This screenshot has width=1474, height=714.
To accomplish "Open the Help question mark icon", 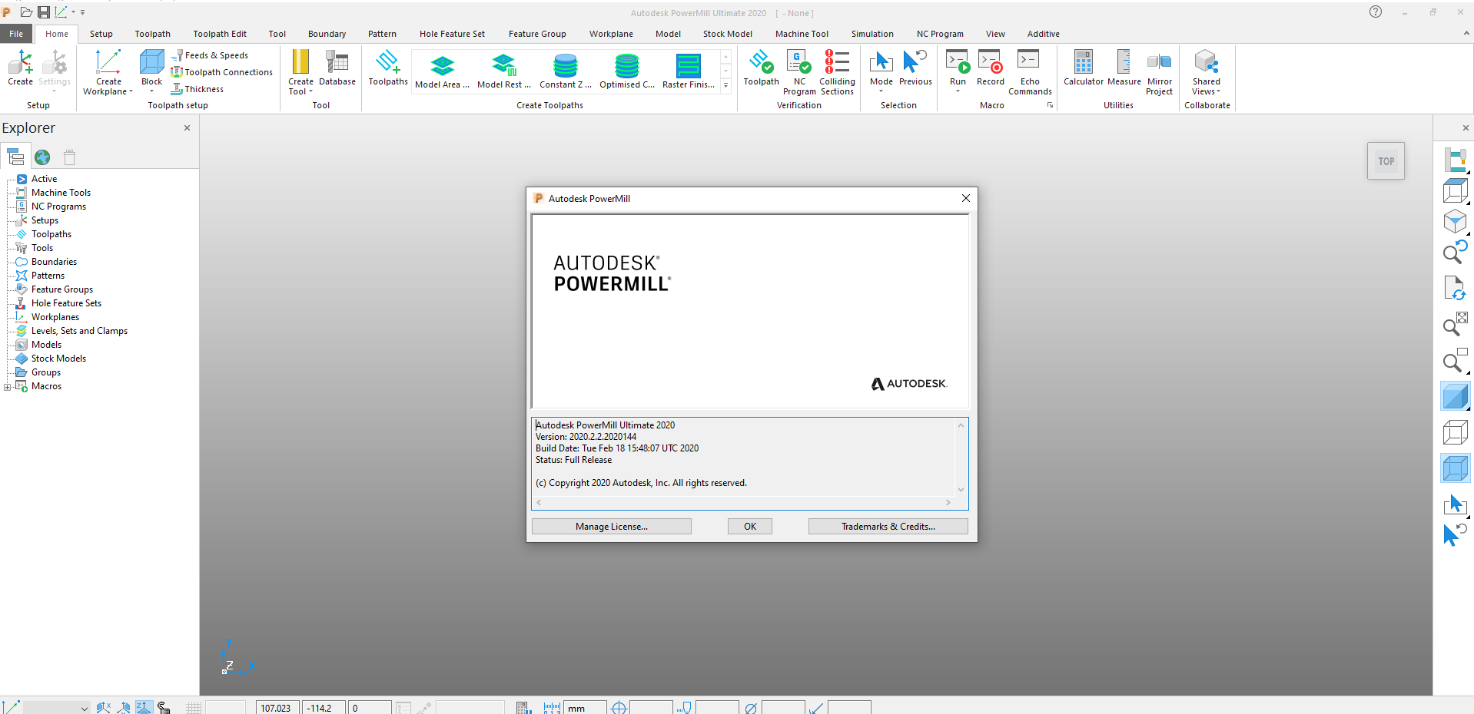I will (1376, 12).
